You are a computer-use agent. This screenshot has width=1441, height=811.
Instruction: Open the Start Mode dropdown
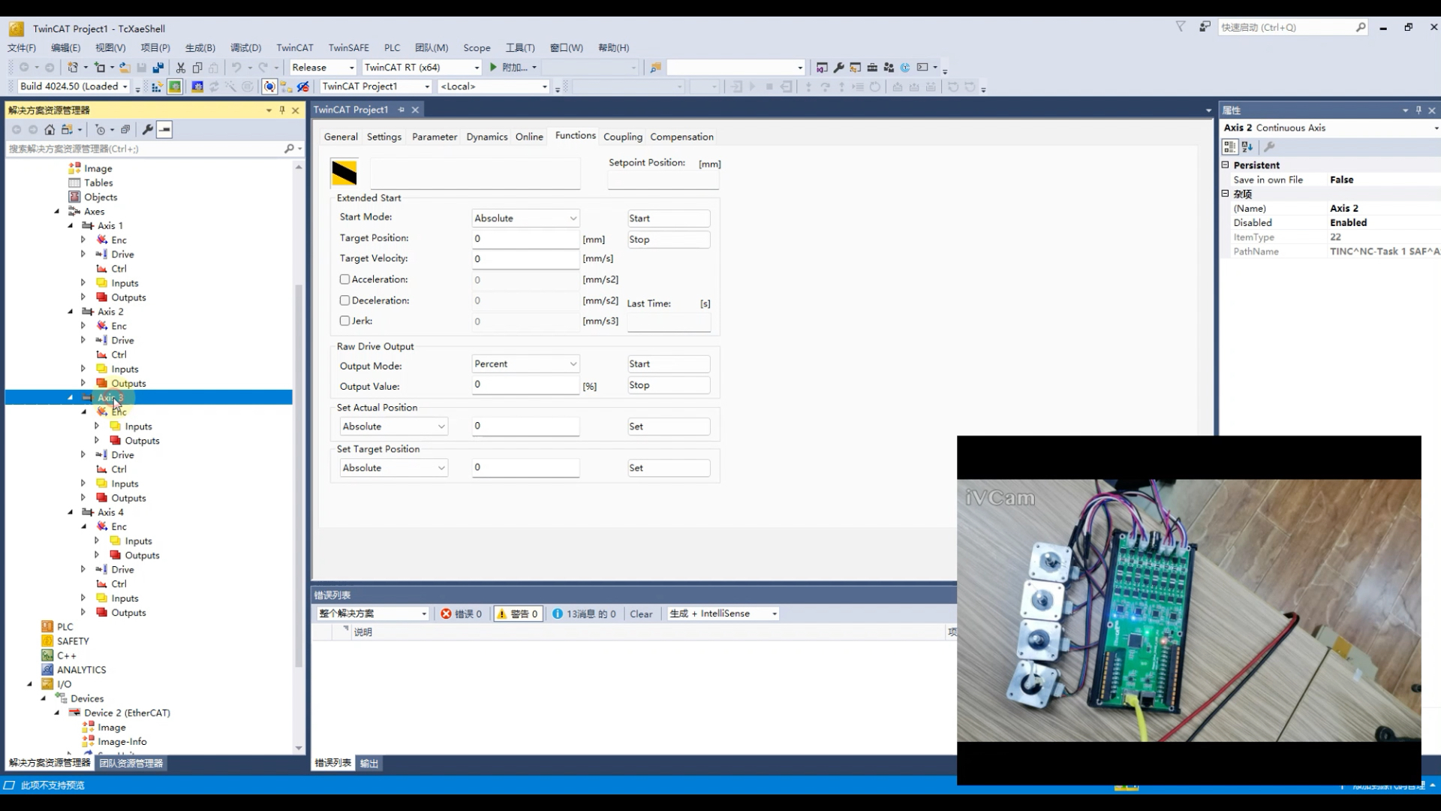tap(525, 219)
